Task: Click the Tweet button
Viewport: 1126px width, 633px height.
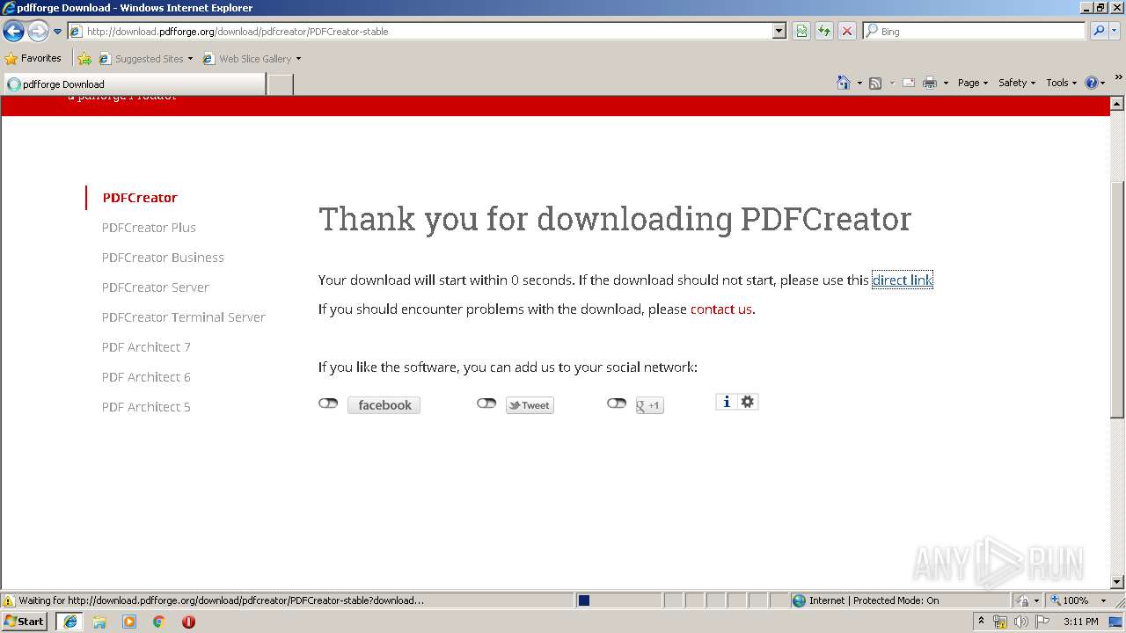Action: pyautogui.click(x=530, y=405)
